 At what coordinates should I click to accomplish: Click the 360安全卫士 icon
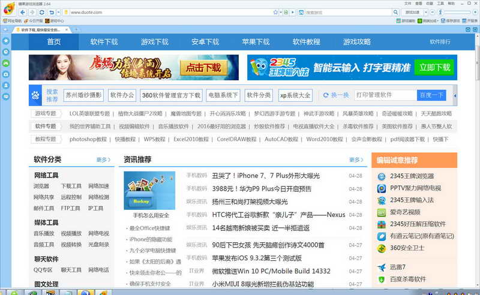[x=382, y=248]
